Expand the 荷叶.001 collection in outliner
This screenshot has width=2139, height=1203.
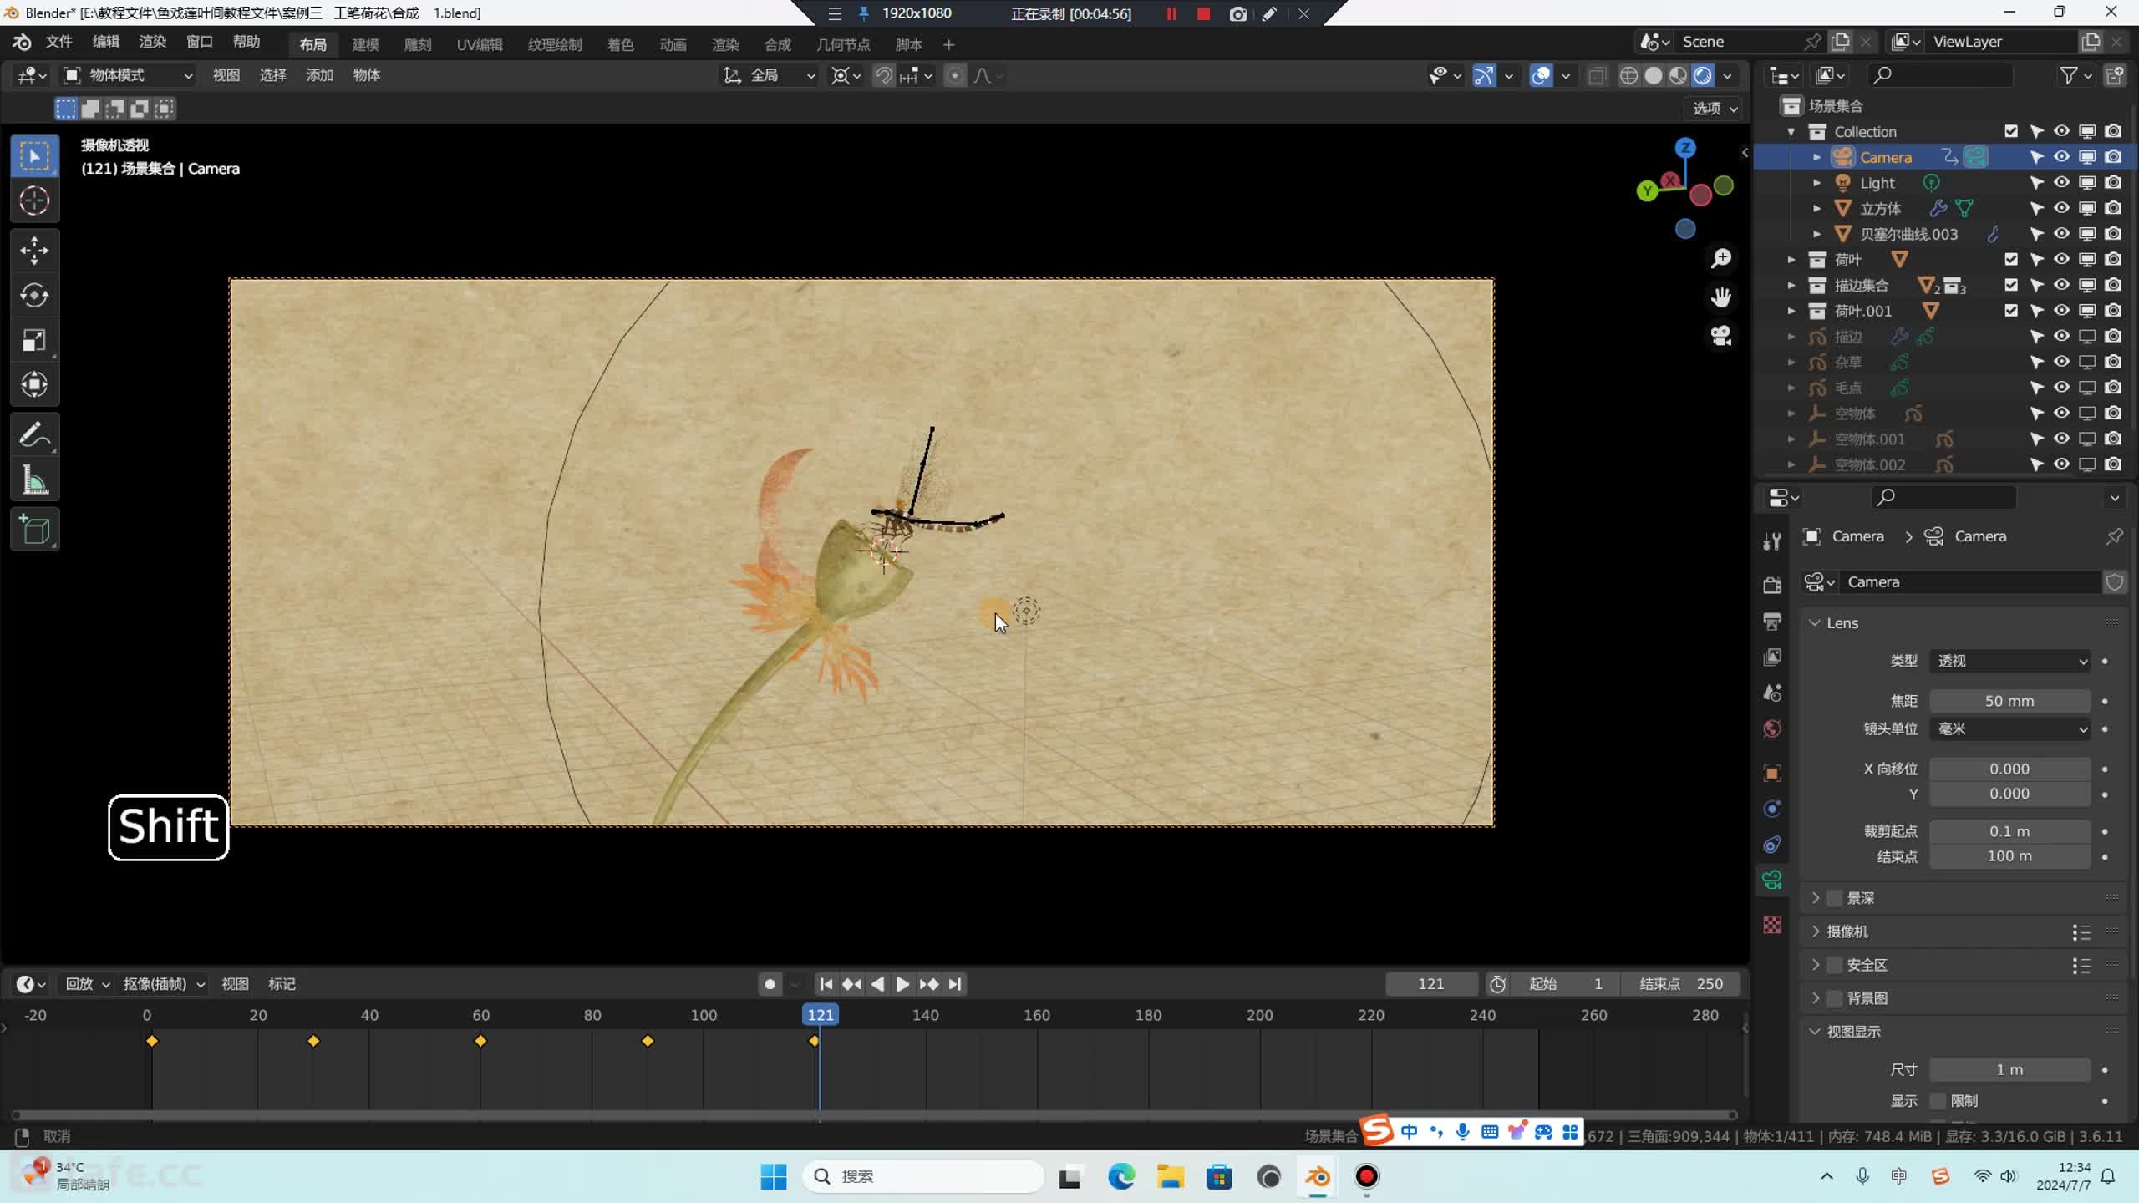1791,311
